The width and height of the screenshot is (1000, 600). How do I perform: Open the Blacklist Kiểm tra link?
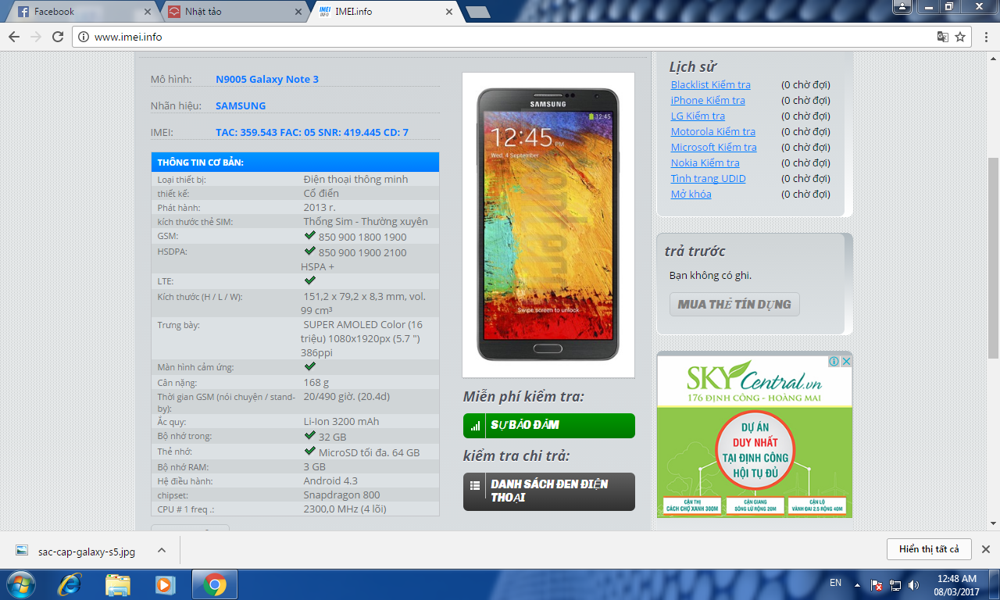pos(710,85)
